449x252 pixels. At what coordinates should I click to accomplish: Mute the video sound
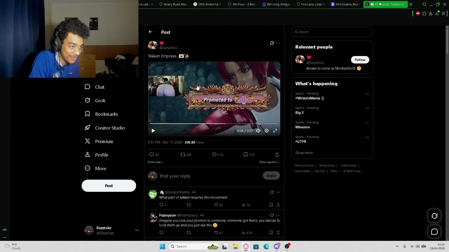258,131
